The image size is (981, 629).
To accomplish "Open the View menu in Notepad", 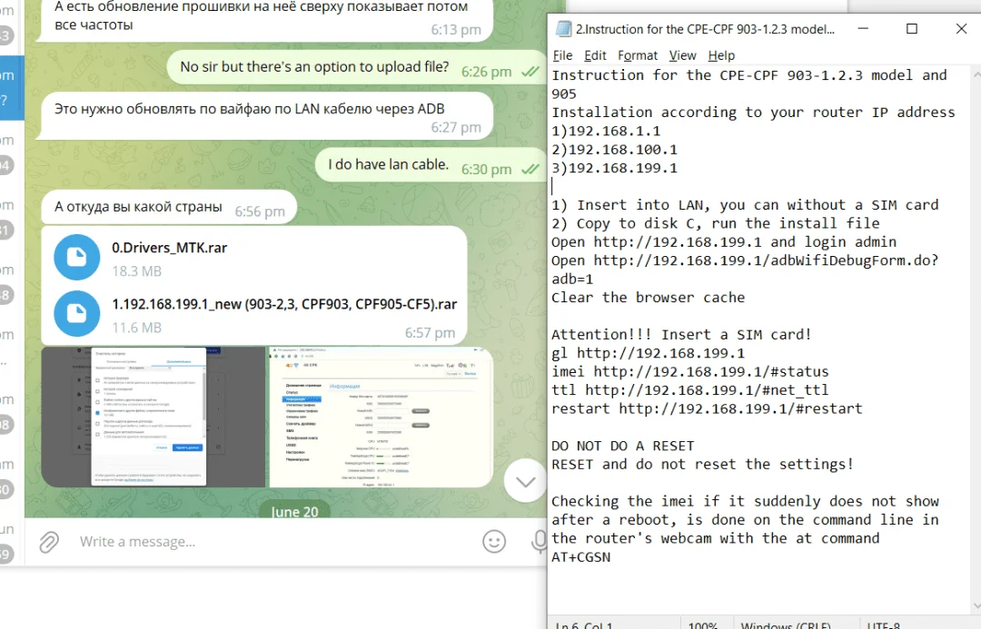I will point(682,55).
